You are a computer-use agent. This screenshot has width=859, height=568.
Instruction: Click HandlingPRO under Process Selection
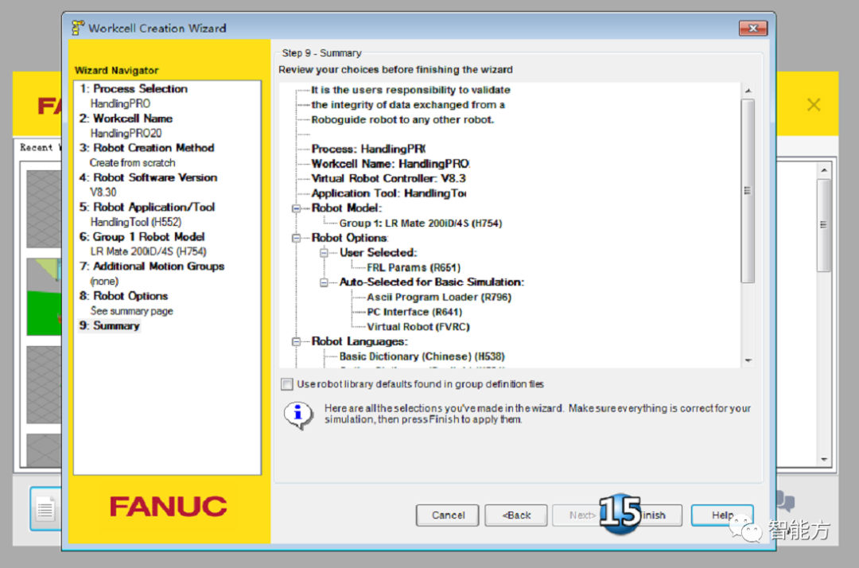(x=120, y=103)
